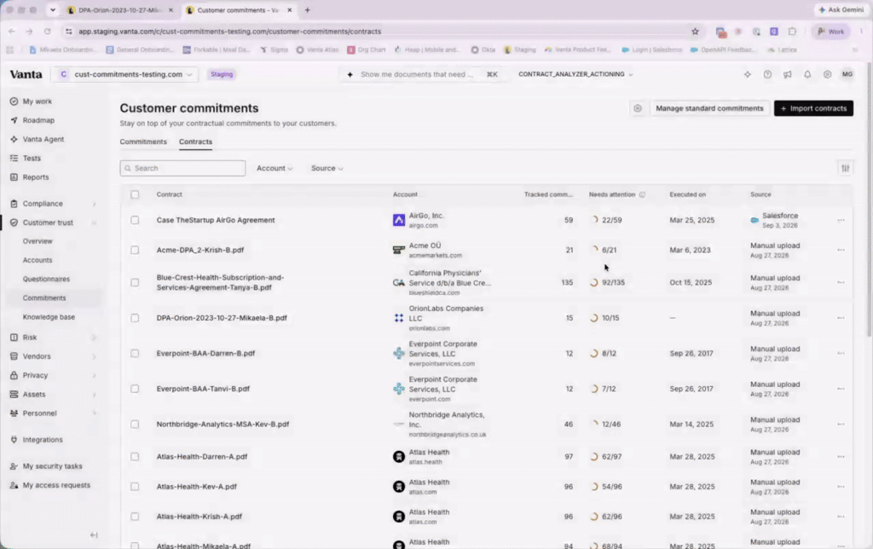Expand the cust-commitments-testing.com organization switcher
873x549 pixels.
(x=126, y=74)
